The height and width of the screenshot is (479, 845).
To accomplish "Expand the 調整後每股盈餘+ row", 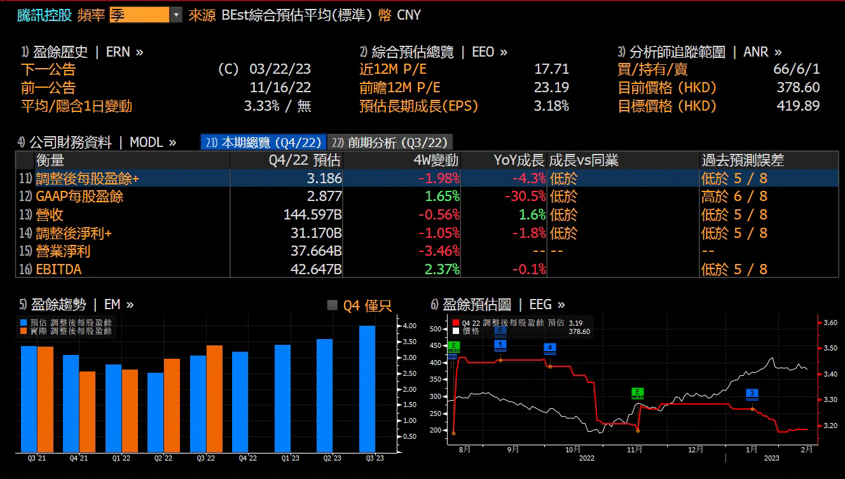I will click(87, 179).
